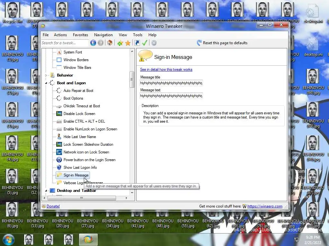Open the Windows Start button
The image size is (329, 246).
[8, 240]
